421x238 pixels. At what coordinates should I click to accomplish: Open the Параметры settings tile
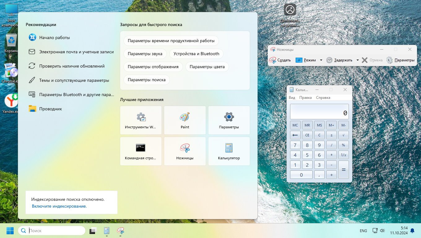229,120
